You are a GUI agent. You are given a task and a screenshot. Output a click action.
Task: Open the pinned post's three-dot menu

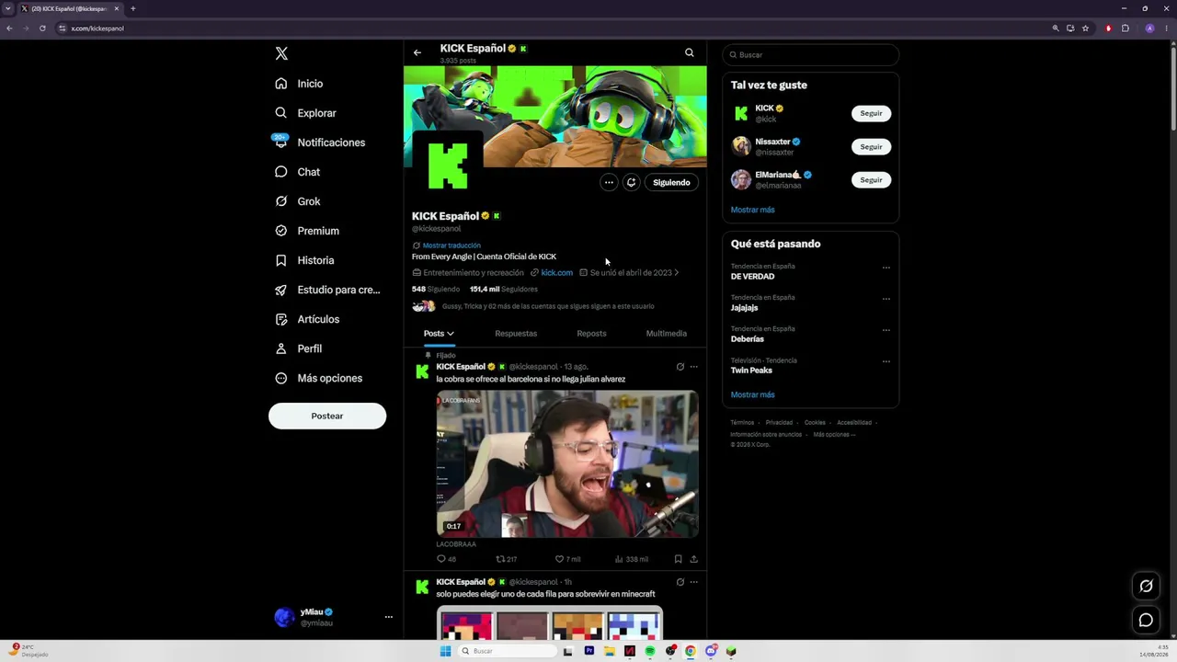tap(694, 367)
